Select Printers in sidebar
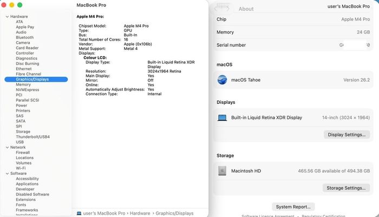This screenshot has width=379, height=217. pos(23,111)
